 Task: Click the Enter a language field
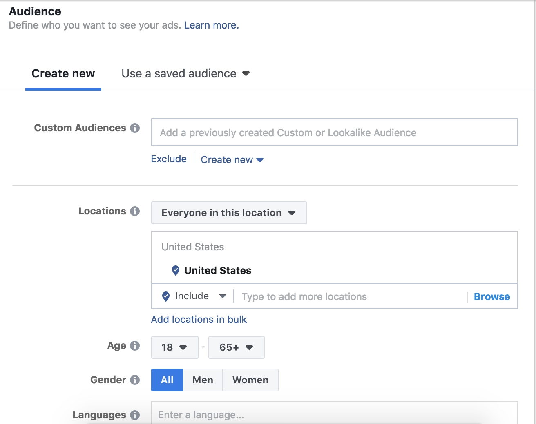(x=335, y=413)
